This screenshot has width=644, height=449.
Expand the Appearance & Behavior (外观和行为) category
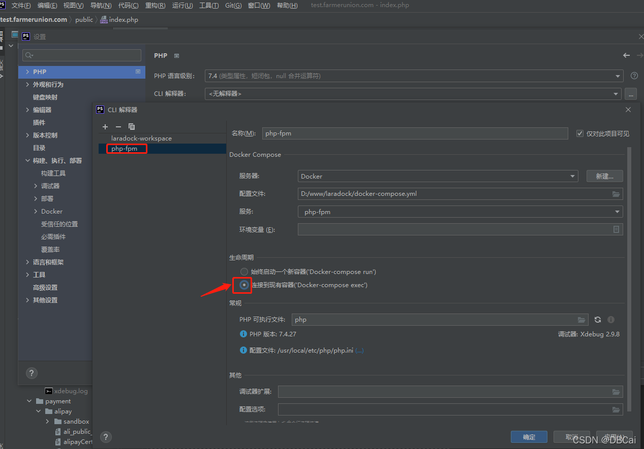(x=27, y=85)
